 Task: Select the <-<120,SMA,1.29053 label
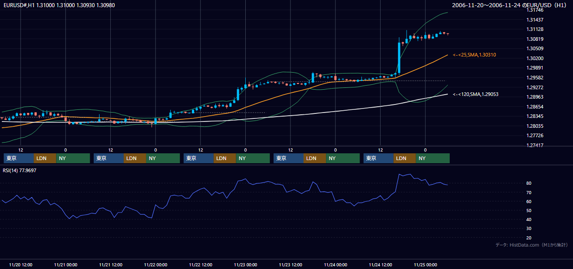tap(476, 94)
